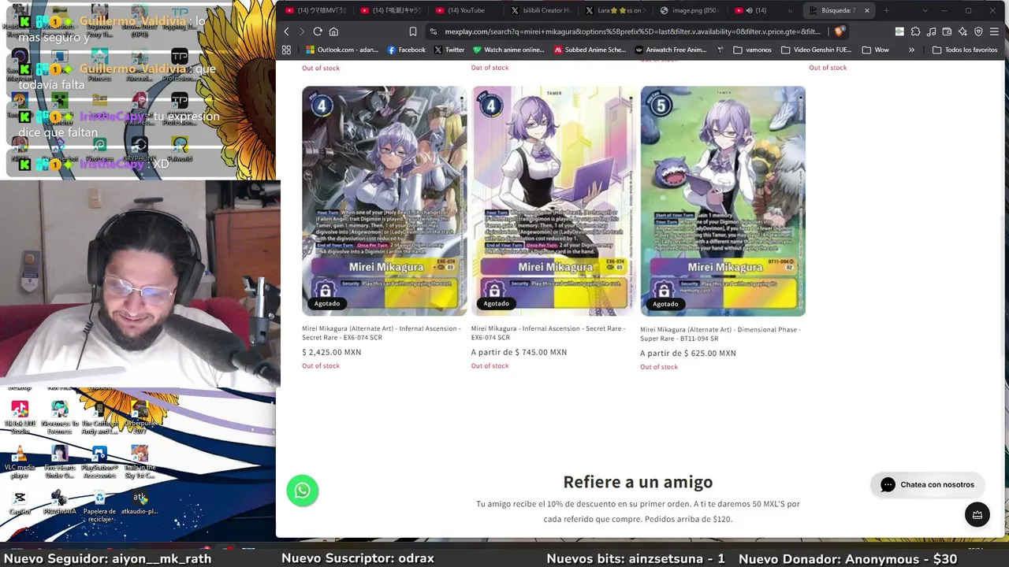The image size is (1009, 567).
Task: Open the $2,425.00 Alternate Art EX6-074 card image
Action: point(385,201)
